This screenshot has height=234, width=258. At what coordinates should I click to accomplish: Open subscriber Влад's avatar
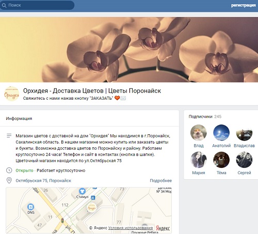coord(199,133)
